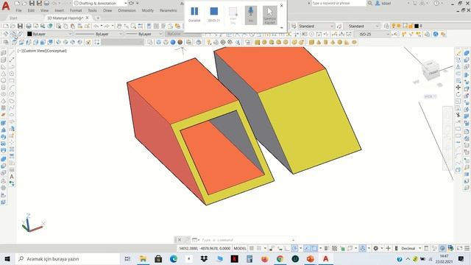Toggle the microphone in the recorder panel

coord(251,15)
